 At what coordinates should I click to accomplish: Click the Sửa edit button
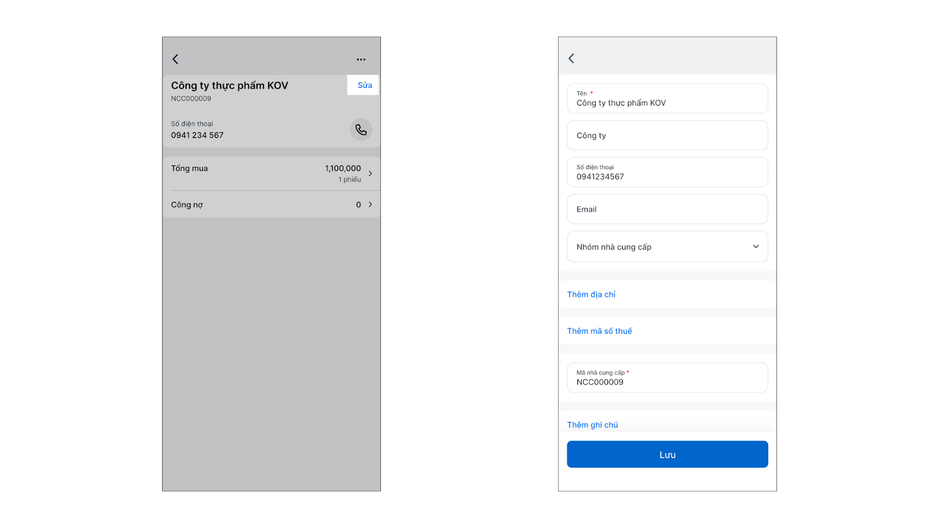(x=364, y=85)
